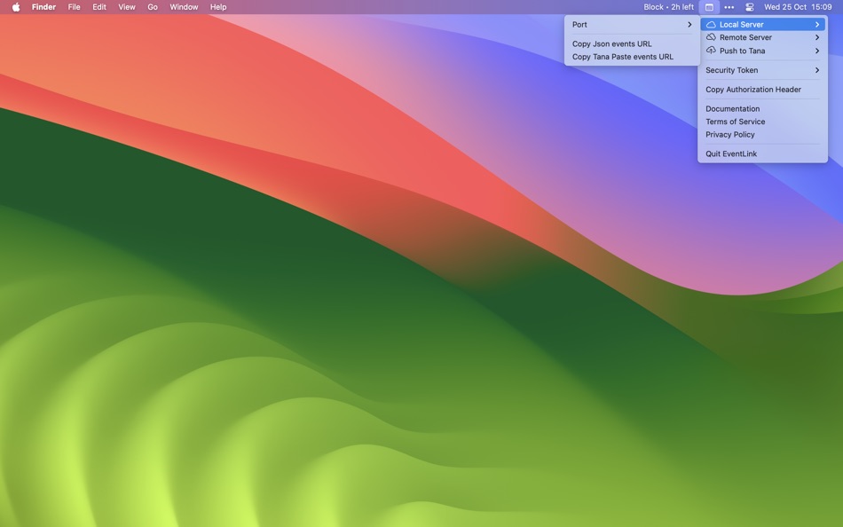843x527 pixels.
Task: Open the Help menu
Action: [218, 7]
